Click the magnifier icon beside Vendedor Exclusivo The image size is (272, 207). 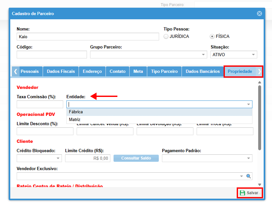click(248, 176)
